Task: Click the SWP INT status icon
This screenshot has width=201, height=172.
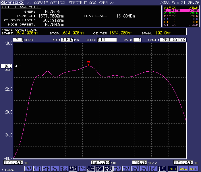Action: tap(153, 169)
